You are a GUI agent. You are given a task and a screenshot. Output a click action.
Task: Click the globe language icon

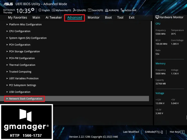pos(40,10)
